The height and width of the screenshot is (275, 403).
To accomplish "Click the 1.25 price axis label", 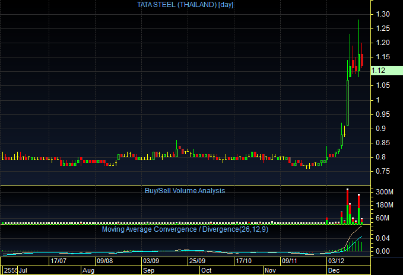I will [x=383, y=28].
